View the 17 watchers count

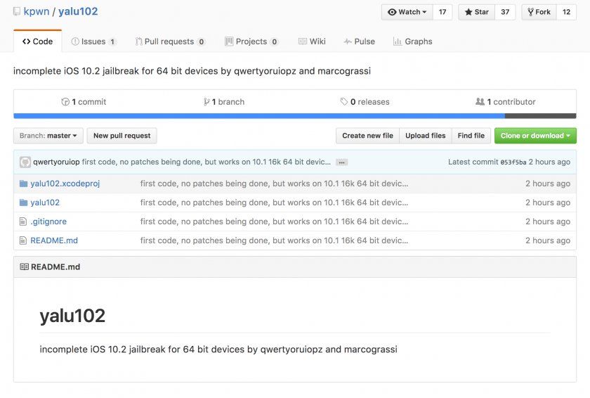[442, 12]
